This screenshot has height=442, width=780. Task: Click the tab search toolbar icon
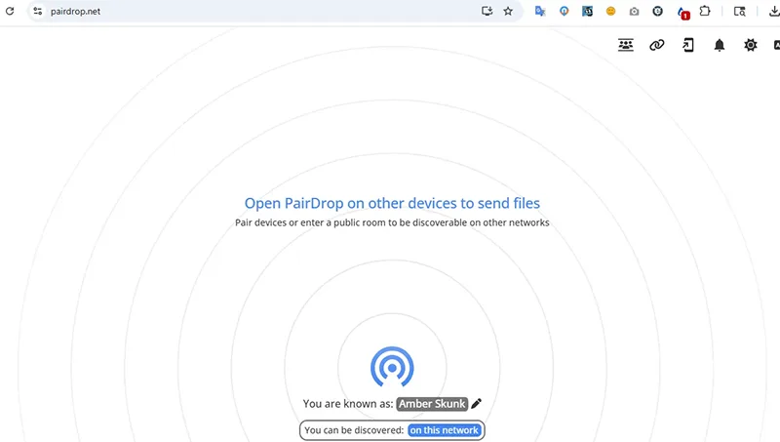point(739,11)
